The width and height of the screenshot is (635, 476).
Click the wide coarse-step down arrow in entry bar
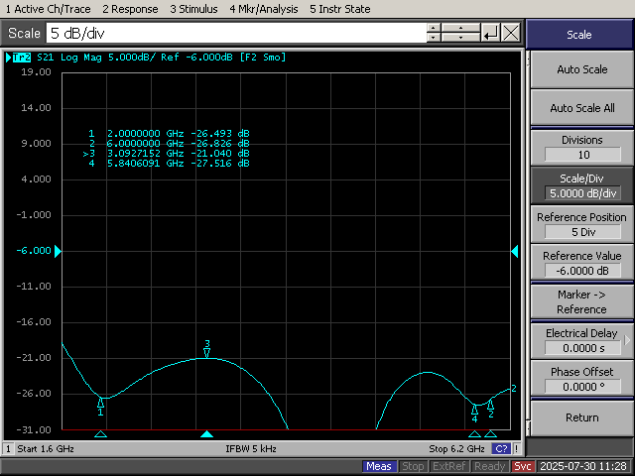(460, 38)
